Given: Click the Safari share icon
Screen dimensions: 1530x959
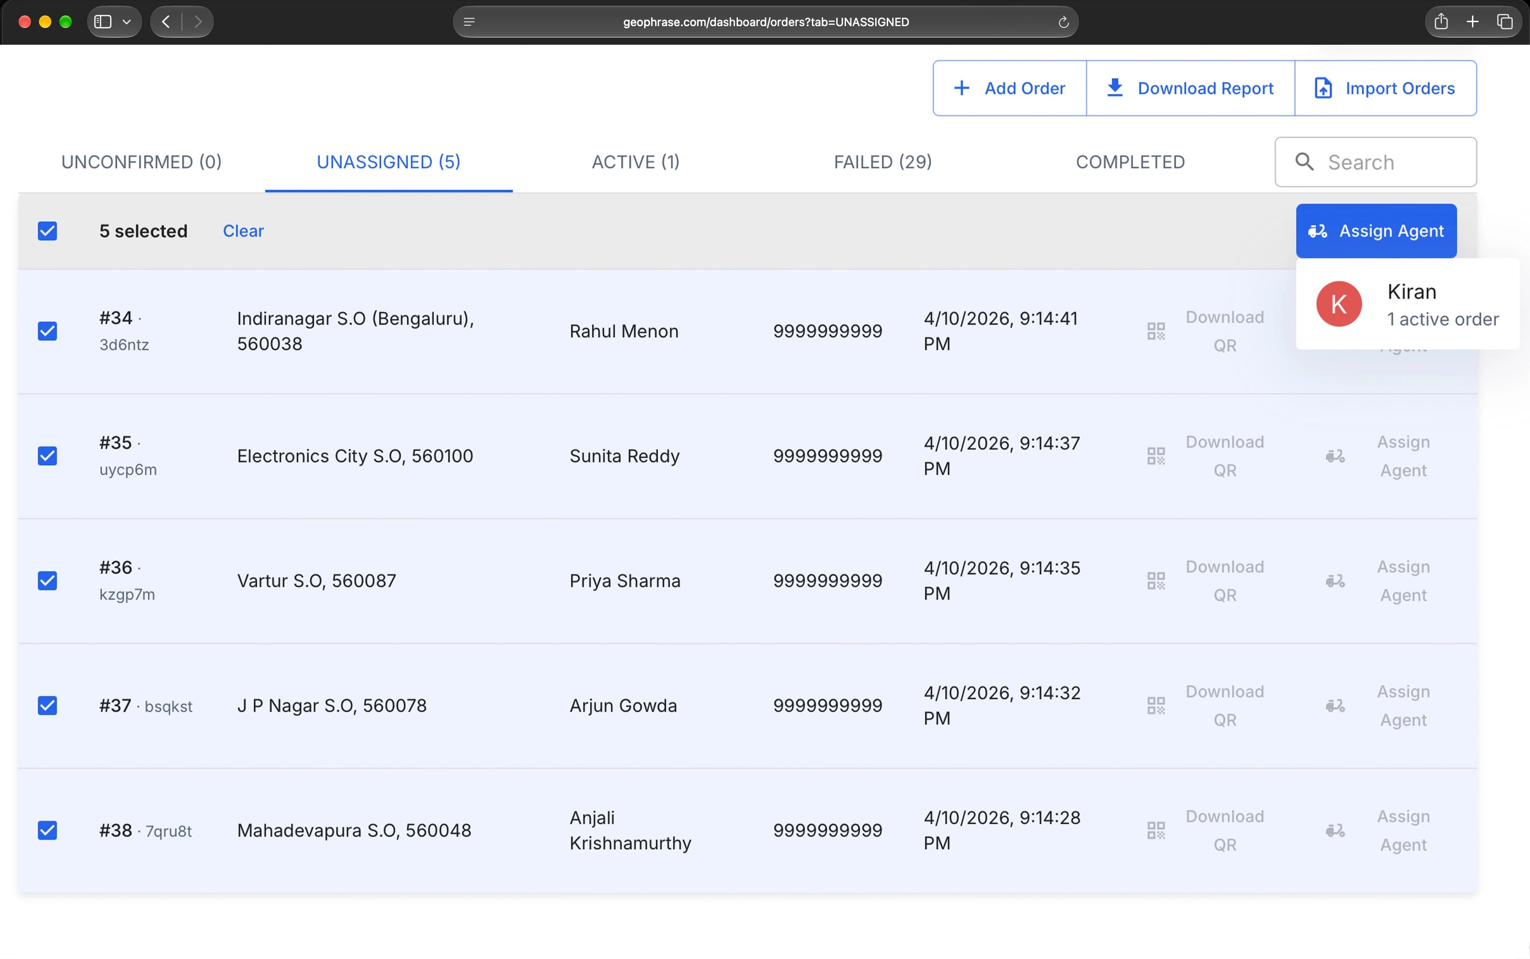Looking at the screenshot, I should click(1441, 22).
